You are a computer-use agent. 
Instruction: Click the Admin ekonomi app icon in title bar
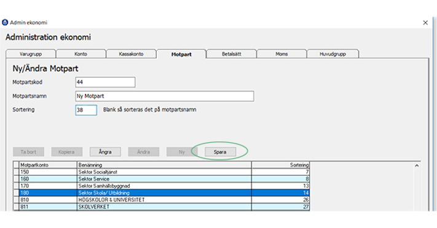click(x=5, y=23)
